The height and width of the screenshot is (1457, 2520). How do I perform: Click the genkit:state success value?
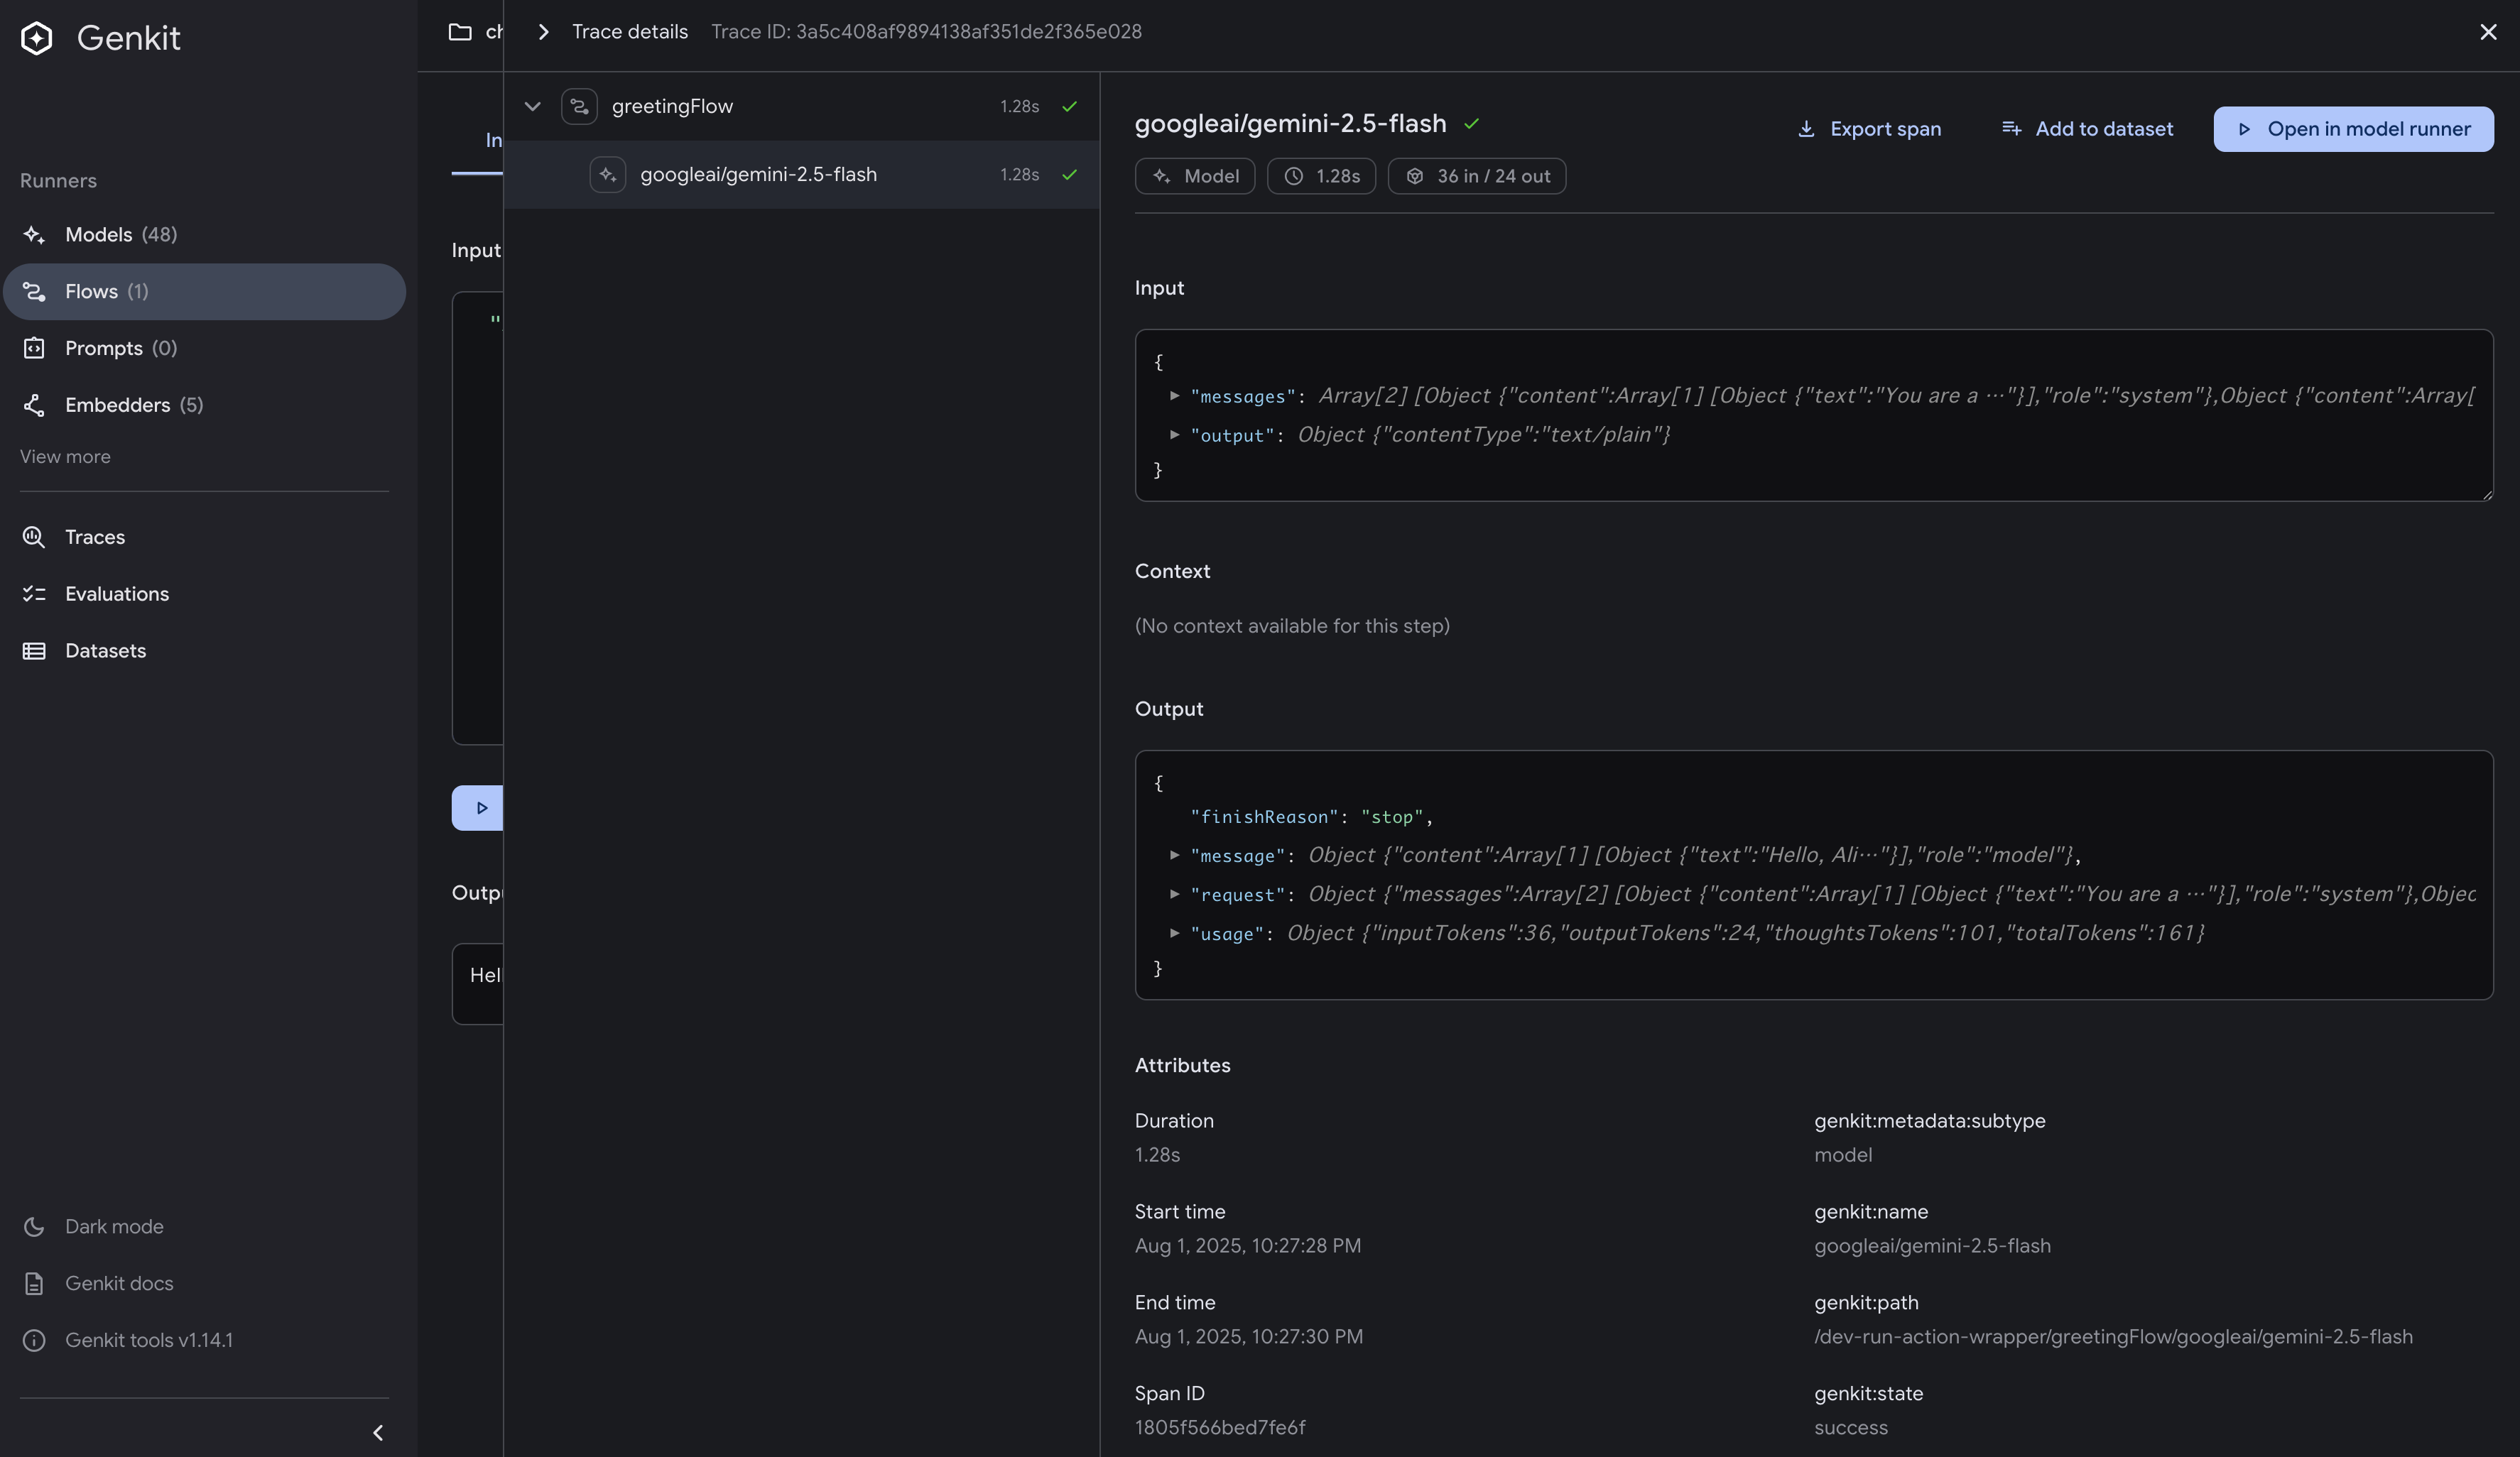pos(1851,1428)
